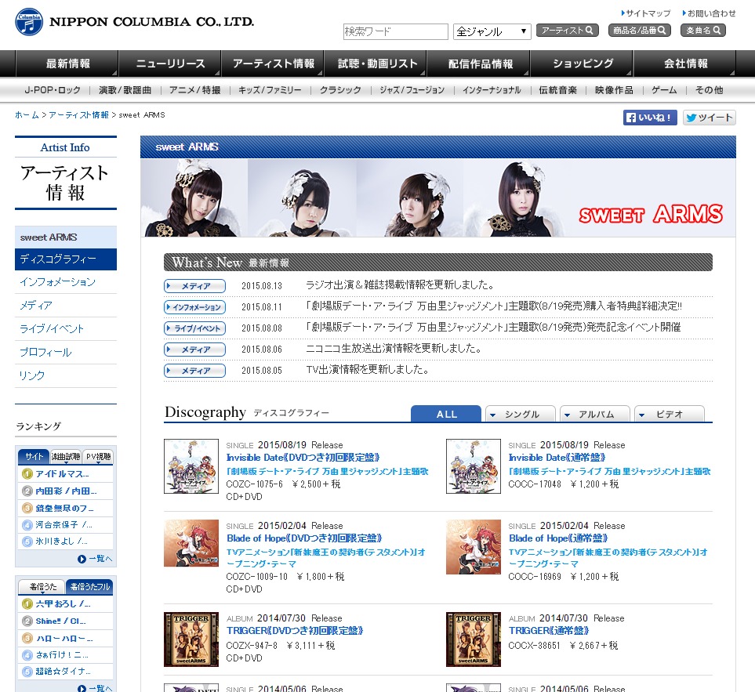
Task: Click the Columbia logo icon
Action: point(29,22)
